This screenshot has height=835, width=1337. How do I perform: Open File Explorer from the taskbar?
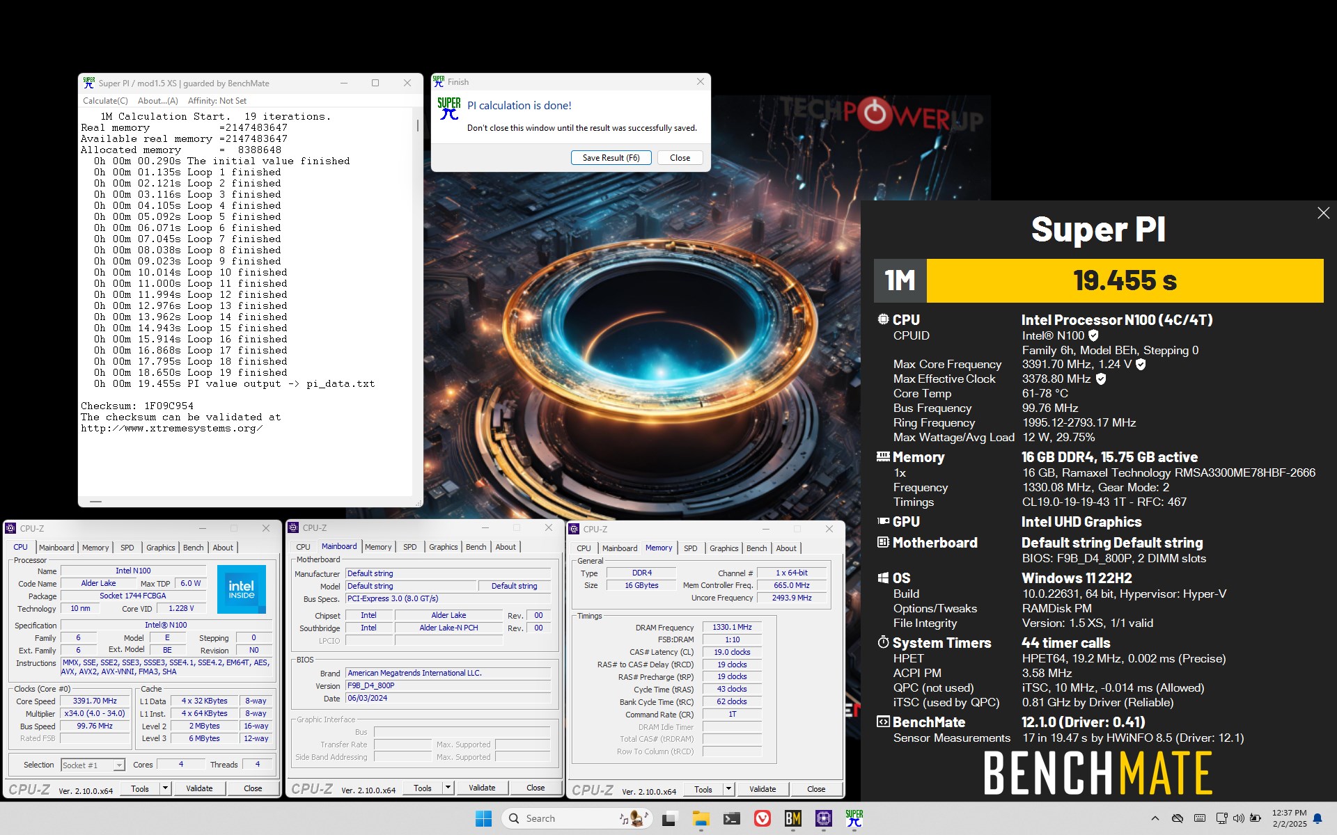point(701,818)
